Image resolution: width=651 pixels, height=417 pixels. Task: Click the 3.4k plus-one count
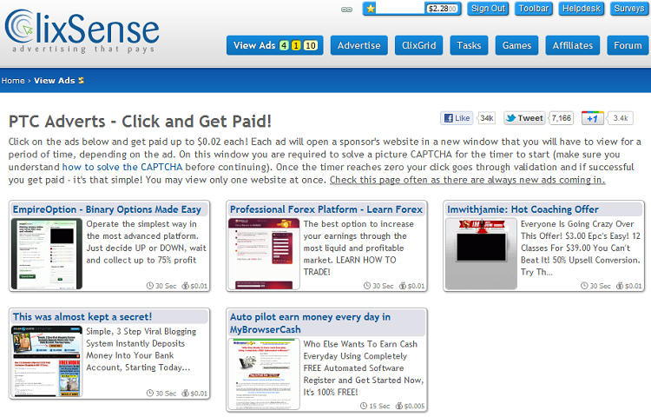[x=621, y=118]
